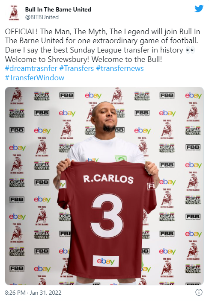
Task: Open the Bull In The Barne United profile name
Action: click(58, 9)
